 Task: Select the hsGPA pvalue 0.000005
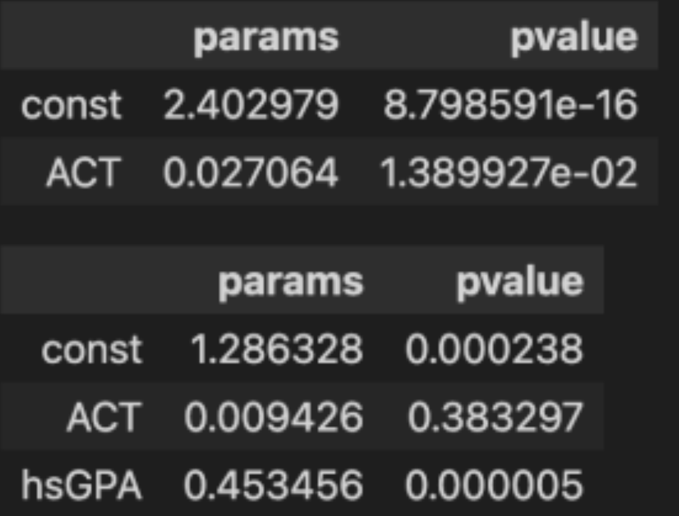click(x=494, y=485)
